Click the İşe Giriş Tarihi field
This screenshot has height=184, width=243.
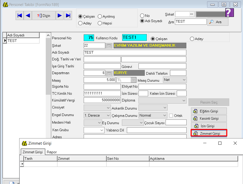point(102,66)
